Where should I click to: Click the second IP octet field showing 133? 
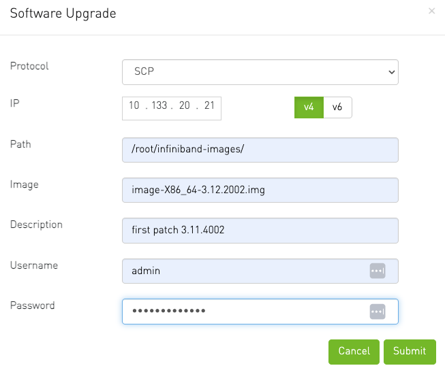pos(159,106)
